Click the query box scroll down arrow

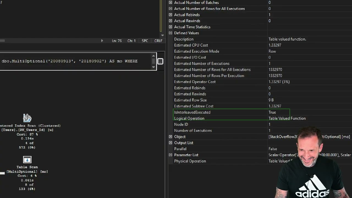coord(153,67)
